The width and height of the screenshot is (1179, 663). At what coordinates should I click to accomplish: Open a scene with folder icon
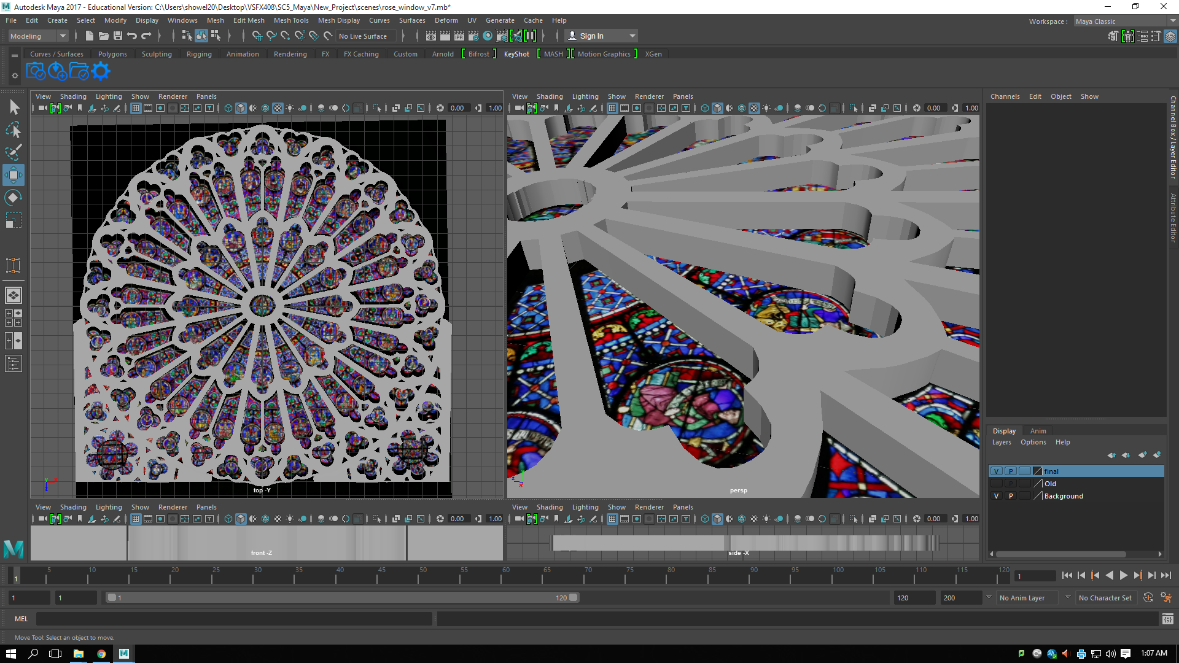[x=104, y=36]
